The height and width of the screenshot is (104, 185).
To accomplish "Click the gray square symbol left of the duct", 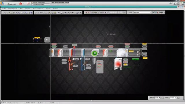I will click(x=47, y=40).
